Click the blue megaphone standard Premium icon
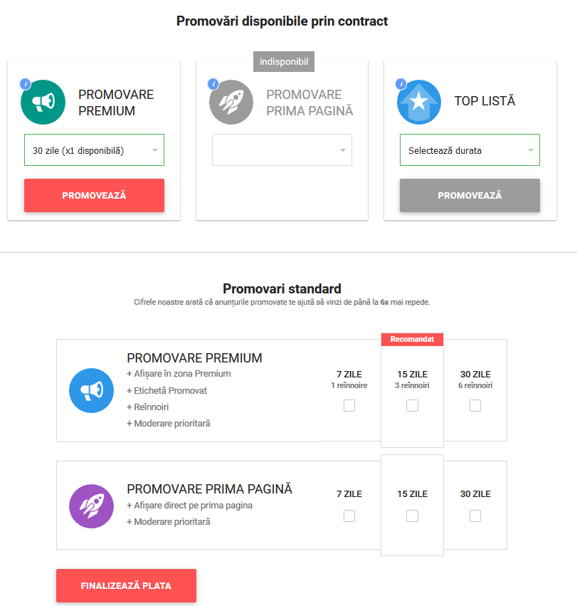577x606 pixels. click(91, 390)
